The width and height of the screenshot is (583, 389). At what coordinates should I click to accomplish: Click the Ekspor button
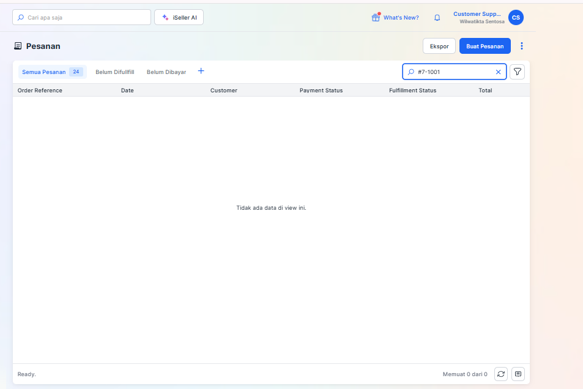pyautogui.click(x=439, y=46)
